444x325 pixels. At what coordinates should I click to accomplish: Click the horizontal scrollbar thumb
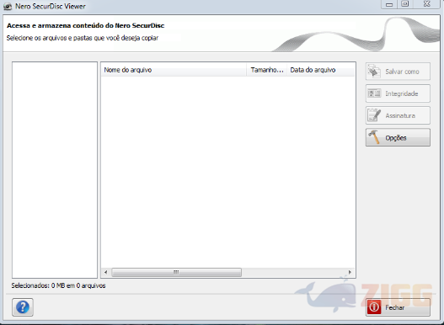pyautogui.click(x=176, y=272)
